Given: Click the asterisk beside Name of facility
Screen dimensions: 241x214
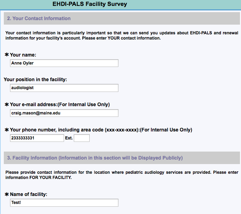Looking at the screenshot, I should (7, 194).
